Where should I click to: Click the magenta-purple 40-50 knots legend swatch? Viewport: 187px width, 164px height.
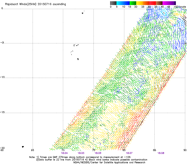[169, 3]
